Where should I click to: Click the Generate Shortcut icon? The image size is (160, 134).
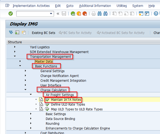tap(147, 14)
